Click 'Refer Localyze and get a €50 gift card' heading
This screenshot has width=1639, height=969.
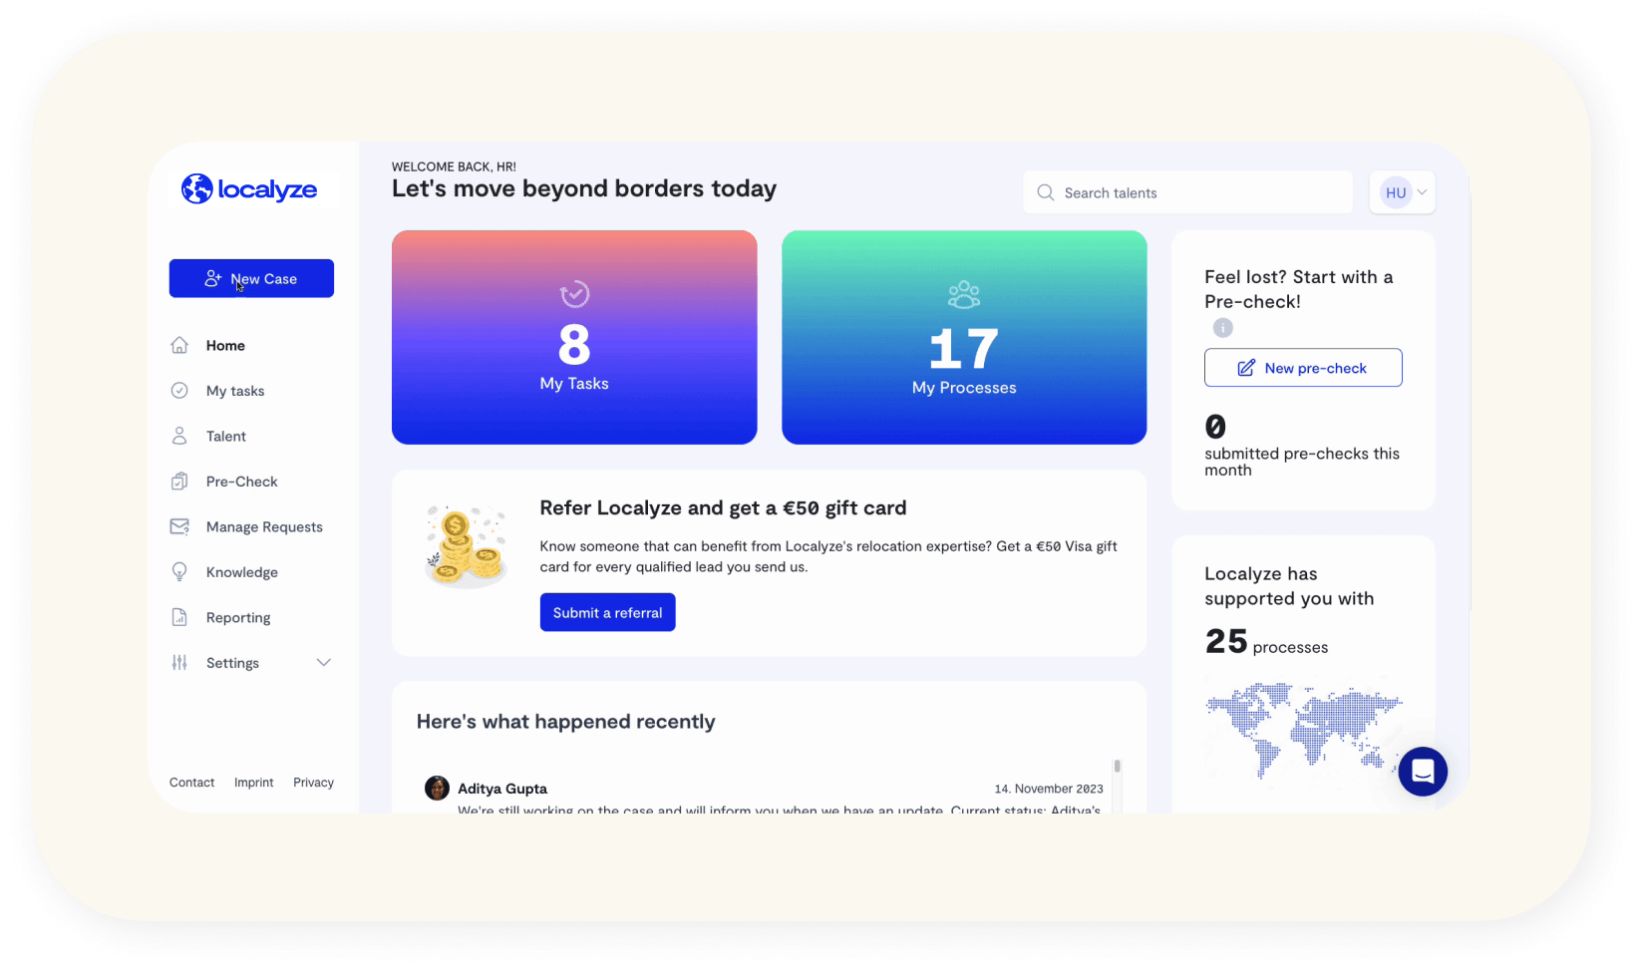pos(723,507)
